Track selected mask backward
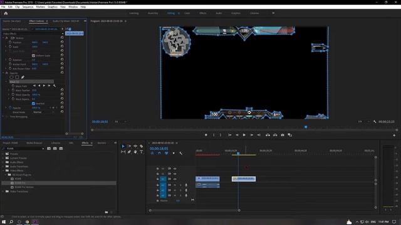 pos(39,86)
